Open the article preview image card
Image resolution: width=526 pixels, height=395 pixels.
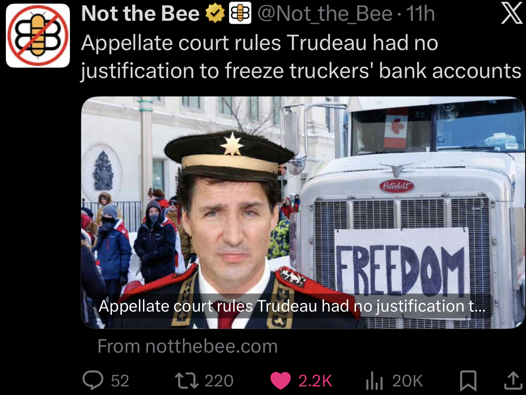point(303,212)
